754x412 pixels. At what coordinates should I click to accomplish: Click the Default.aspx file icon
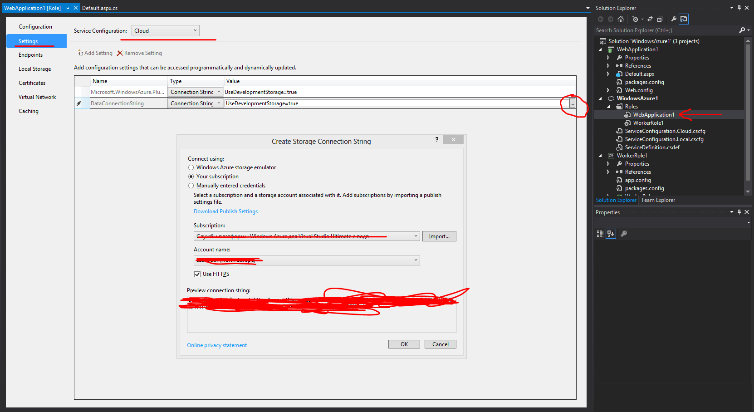coord(619,74)
